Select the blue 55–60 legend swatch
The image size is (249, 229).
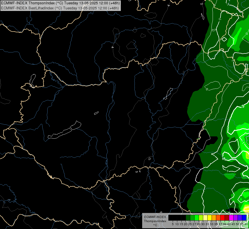244,218
